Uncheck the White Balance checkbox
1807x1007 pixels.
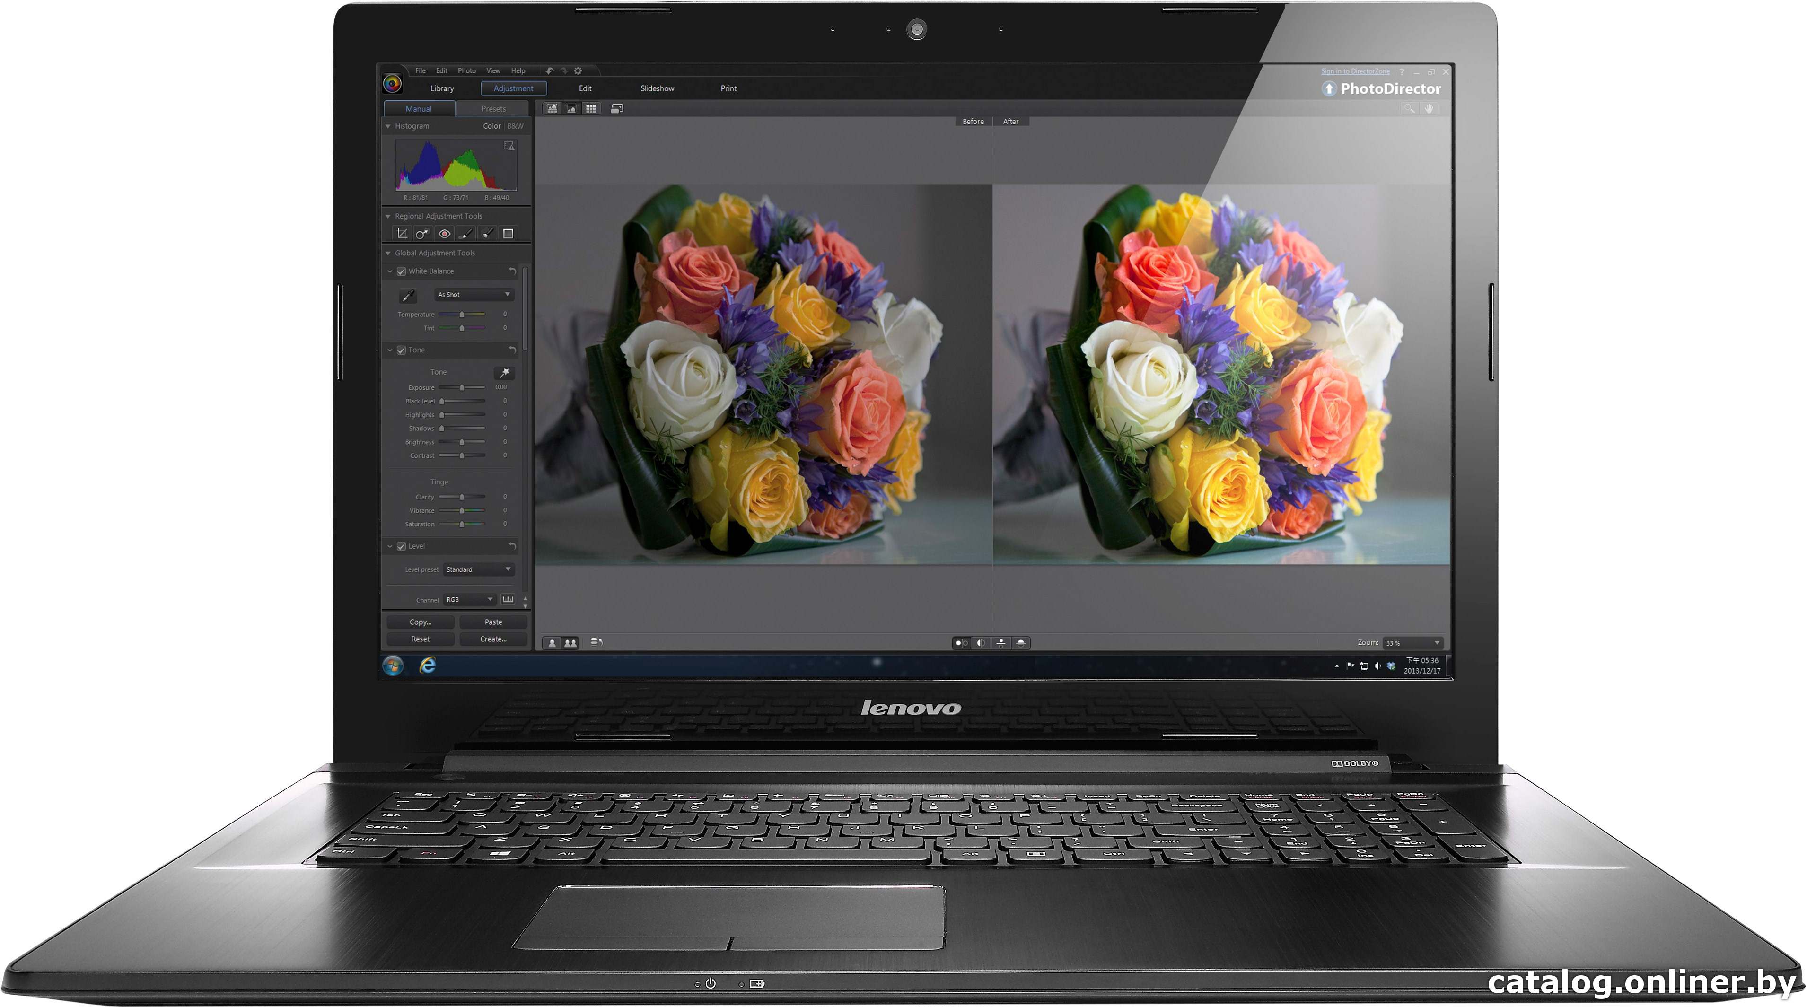401,271
